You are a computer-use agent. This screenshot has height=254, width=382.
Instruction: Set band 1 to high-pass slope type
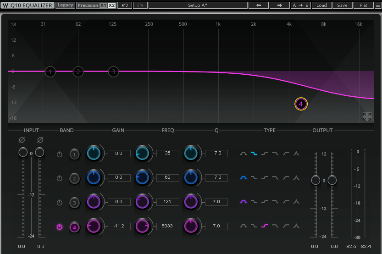(x=286, y=154)
